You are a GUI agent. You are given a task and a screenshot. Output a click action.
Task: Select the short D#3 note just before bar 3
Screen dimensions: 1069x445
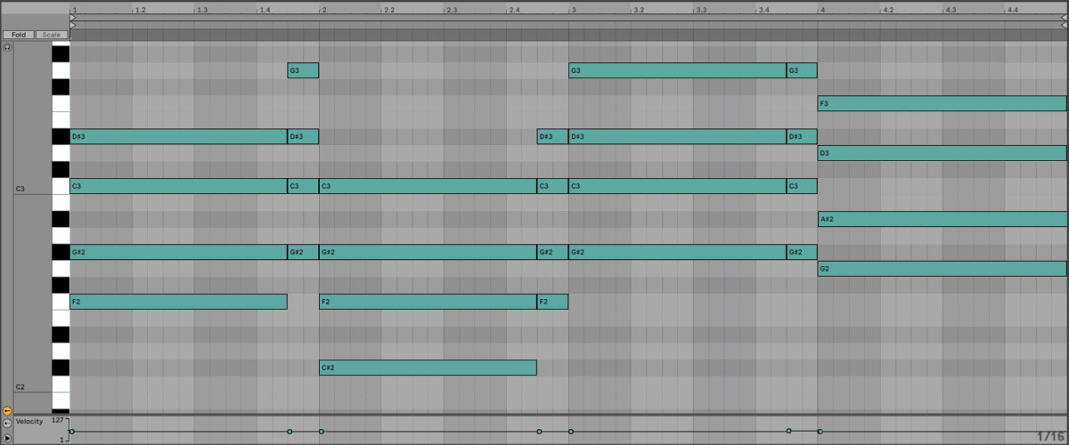click(552, 136)
